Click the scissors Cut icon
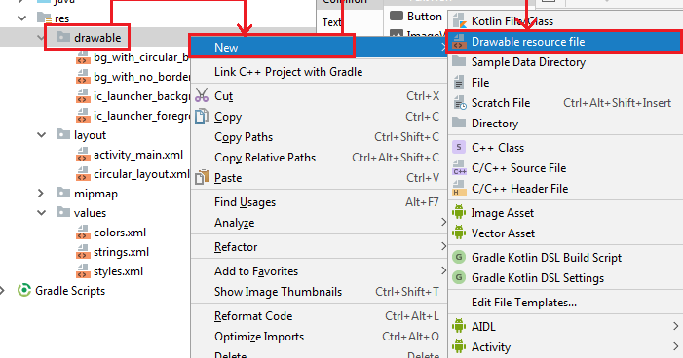The width and height of the screenshot is (683, 358). click(x=202, y=95)
